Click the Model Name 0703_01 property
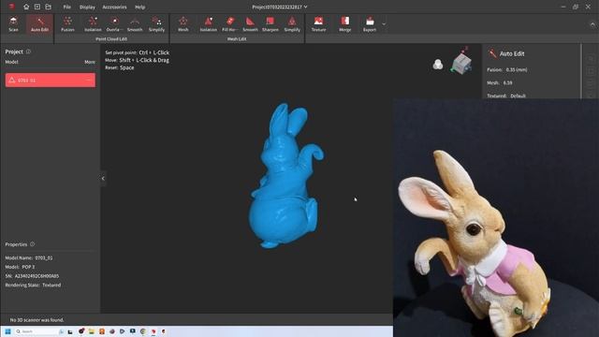The image size is (599, 337). (29, 258)
